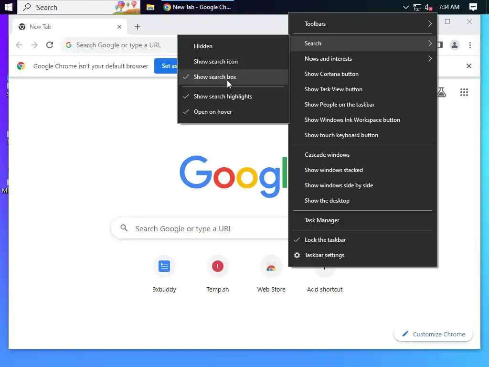
Task: Maximize the Chrome window
Action: coord(447,22)
